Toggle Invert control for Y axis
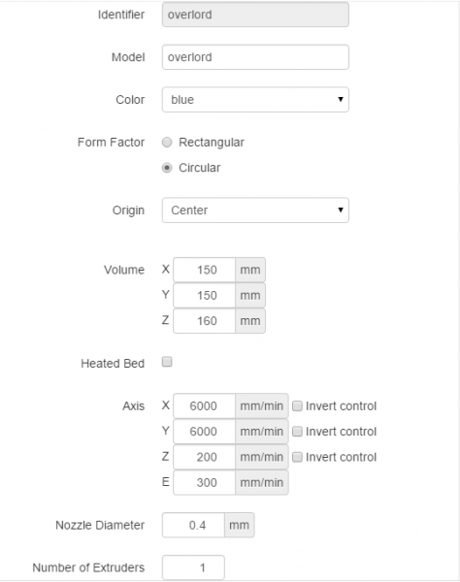 297,432
